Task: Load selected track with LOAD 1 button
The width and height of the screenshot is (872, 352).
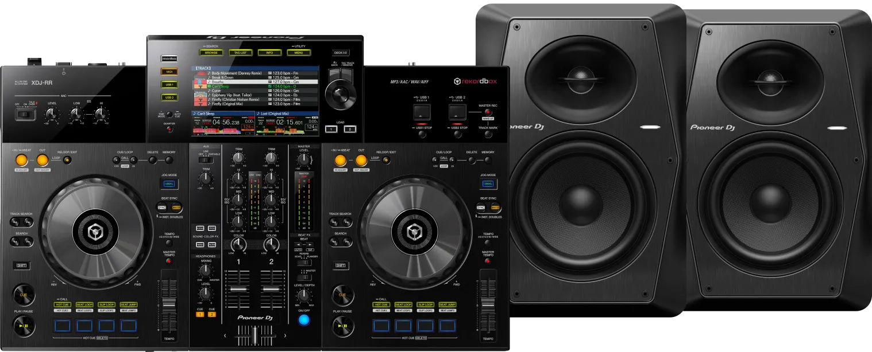Action: click(331, 128)
